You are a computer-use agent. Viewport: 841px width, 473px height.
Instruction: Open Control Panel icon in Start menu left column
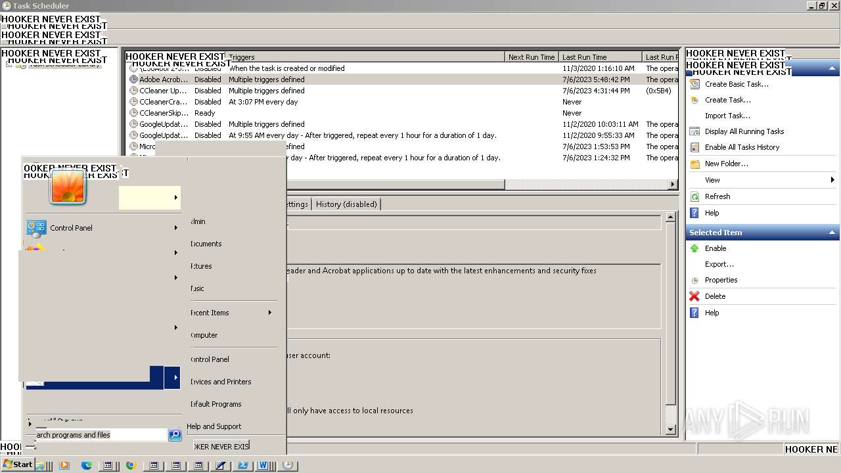pyautogui.click(x=36, y=228)
